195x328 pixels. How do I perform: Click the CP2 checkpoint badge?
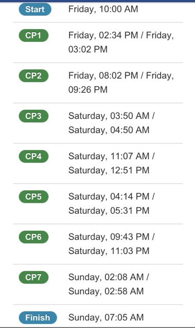tap(34, 75)
